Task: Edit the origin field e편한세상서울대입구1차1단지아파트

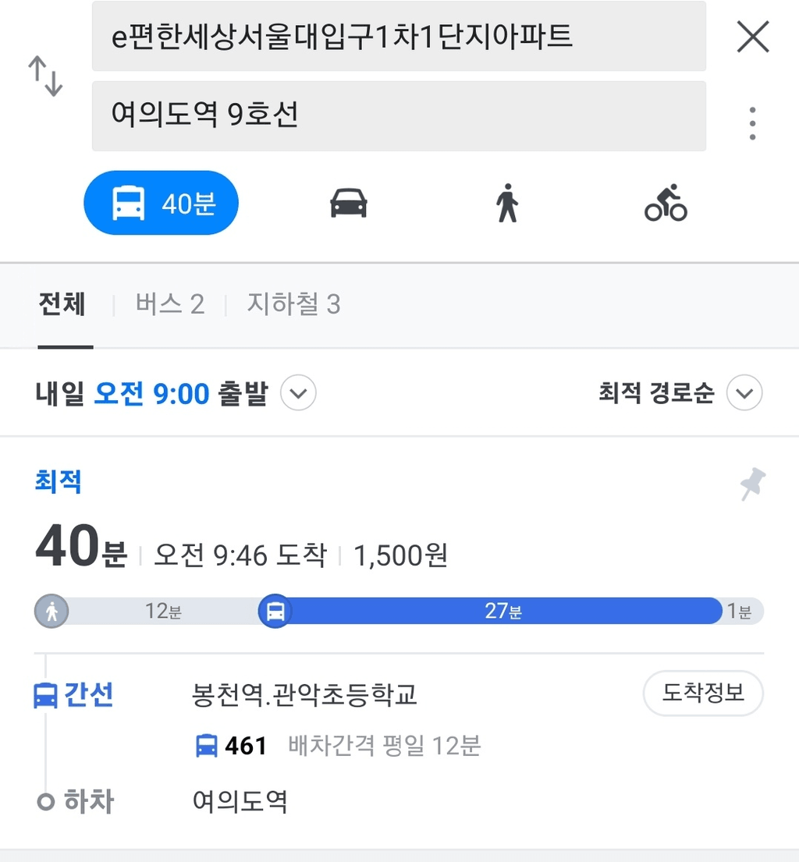Action: point(399,37)
